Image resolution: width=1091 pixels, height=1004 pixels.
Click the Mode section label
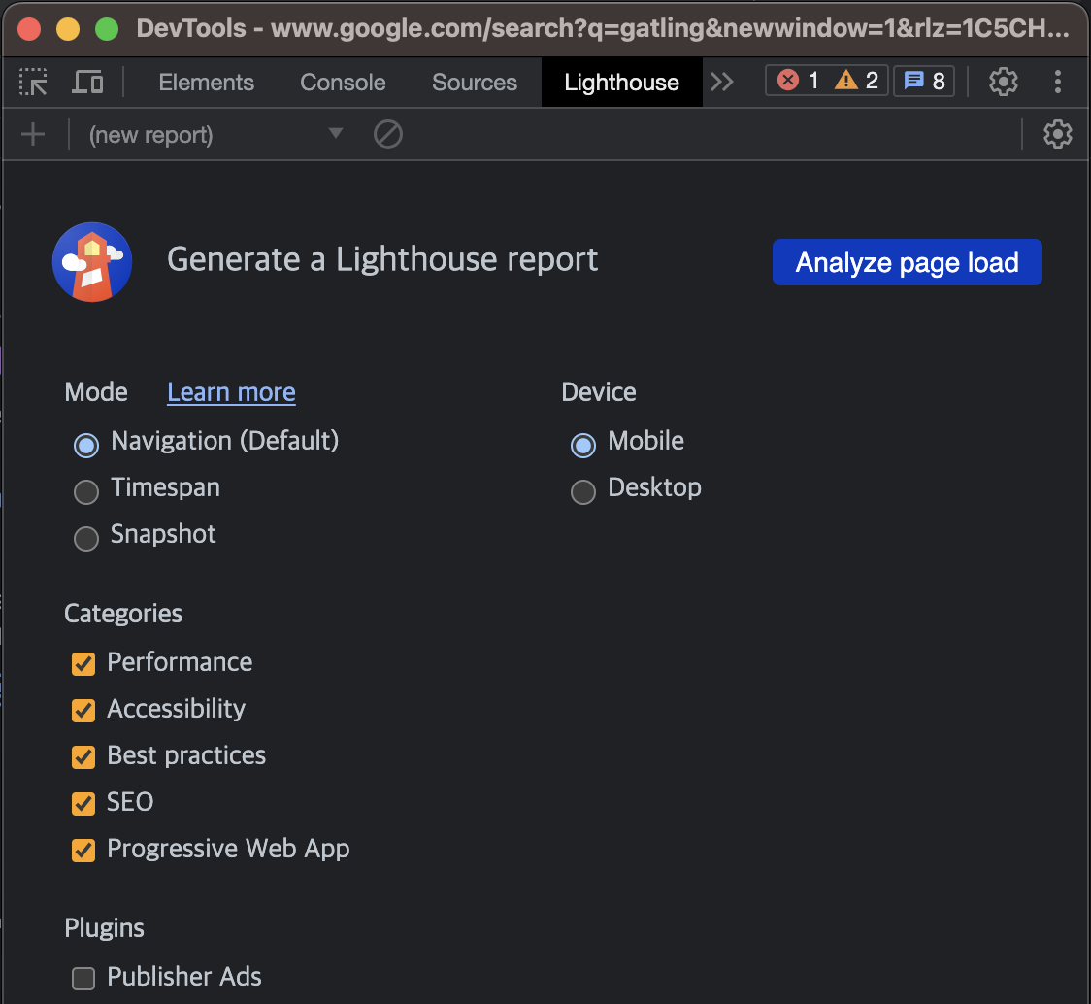pos(96,392)
